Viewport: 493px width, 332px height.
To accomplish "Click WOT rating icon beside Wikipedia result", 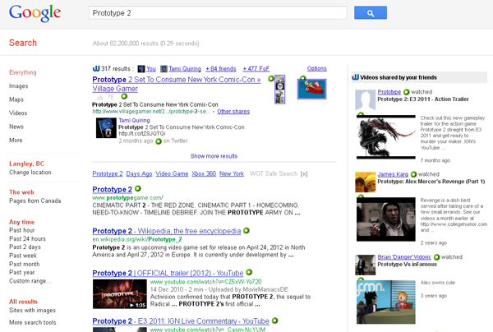I will [x=246, y=230].
